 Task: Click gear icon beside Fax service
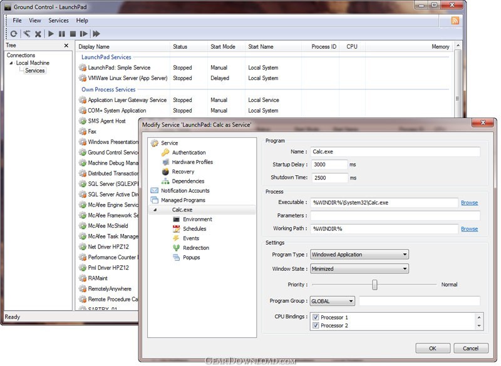(83, 131)
